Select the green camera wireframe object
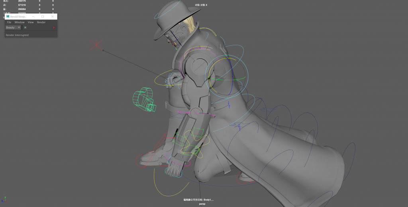 coord(144,100)
